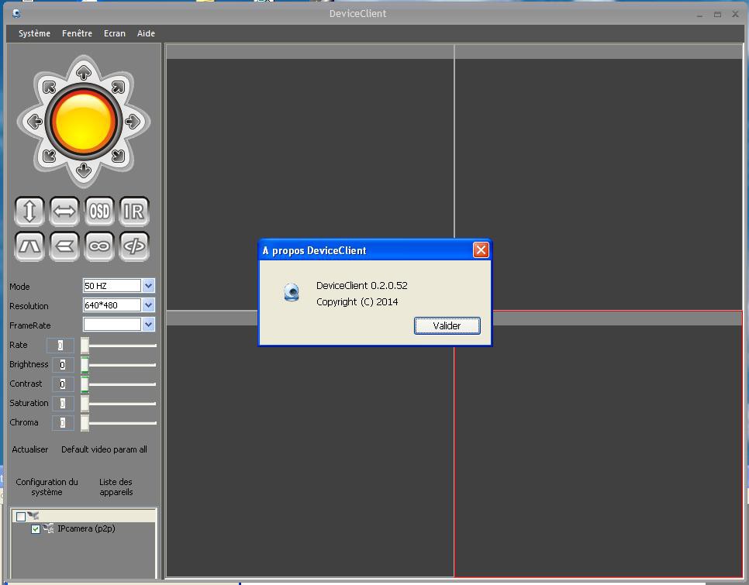Screen dimensions: 749x585
Task: Click the webcam icon in About dialog
Action: [x=292, y=292]
